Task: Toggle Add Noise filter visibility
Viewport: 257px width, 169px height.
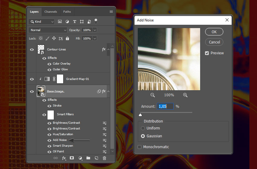Action: pos(49,140)
